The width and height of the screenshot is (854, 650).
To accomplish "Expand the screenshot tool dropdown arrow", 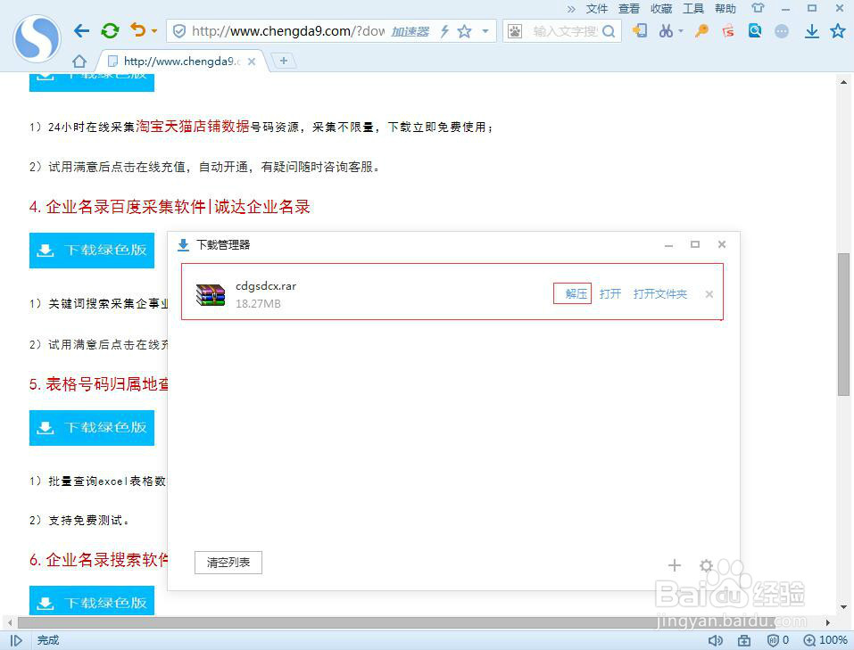I will click(680, 31).
